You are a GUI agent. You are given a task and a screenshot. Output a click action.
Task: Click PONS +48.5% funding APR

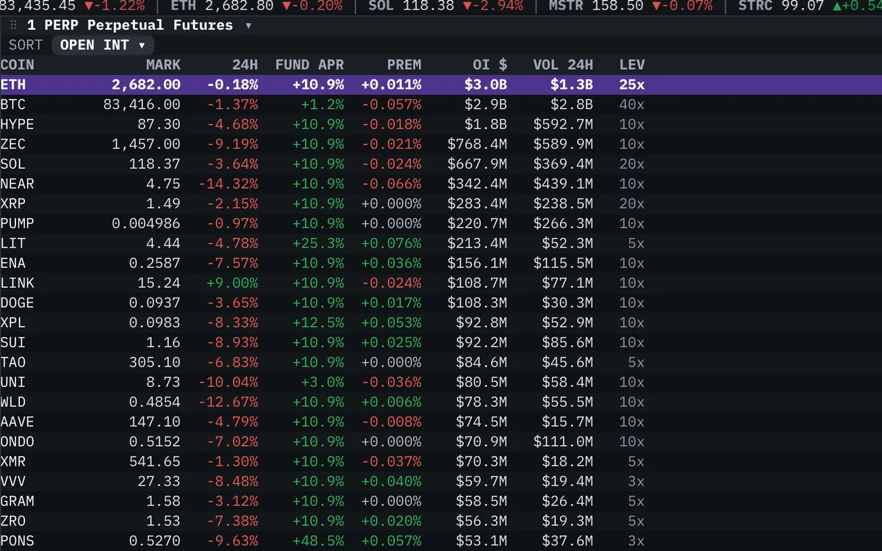pos(318,541)
